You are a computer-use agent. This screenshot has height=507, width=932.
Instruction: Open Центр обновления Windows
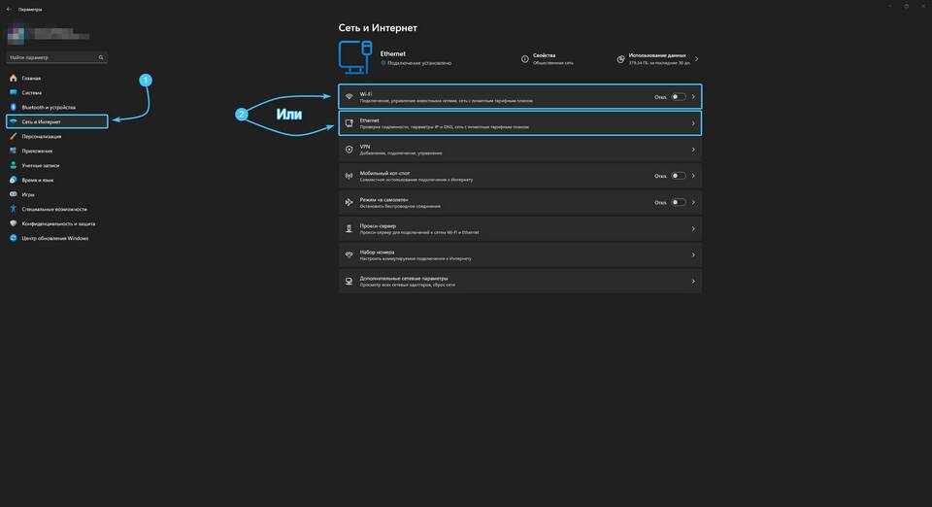coord(57,238)
